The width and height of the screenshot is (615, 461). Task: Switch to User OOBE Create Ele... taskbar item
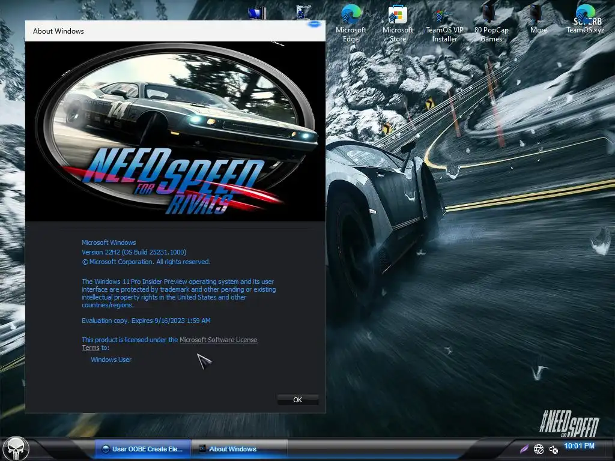(143, 449)
